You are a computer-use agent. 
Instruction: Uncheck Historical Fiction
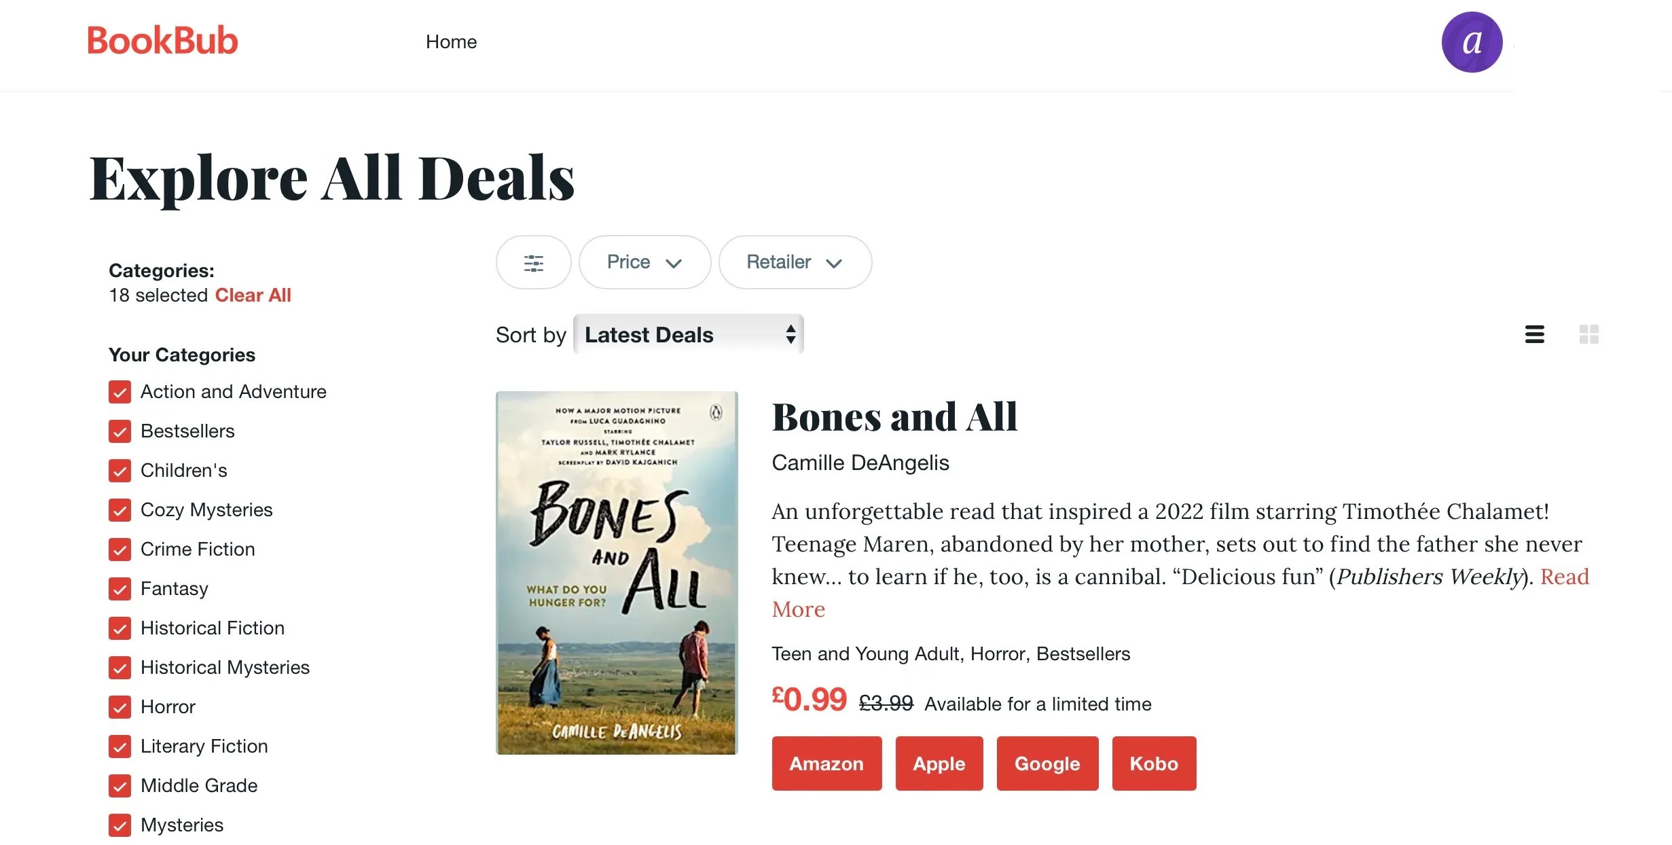coord(120,628)
